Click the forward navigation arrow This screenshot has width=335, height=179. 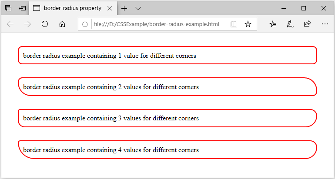click(27, 24)
